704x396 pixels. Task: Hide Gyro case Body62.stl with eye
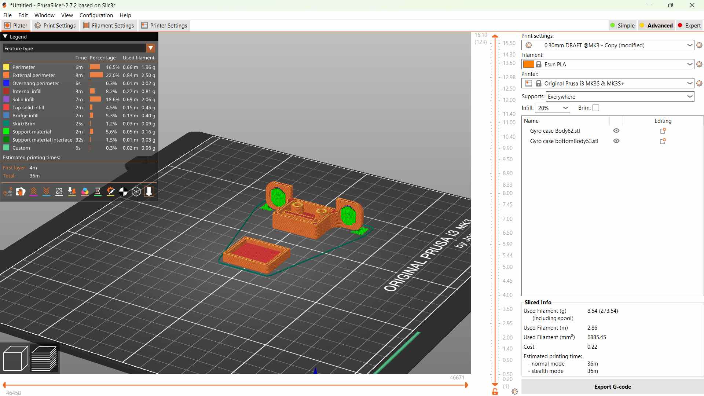tap(616, 131)
